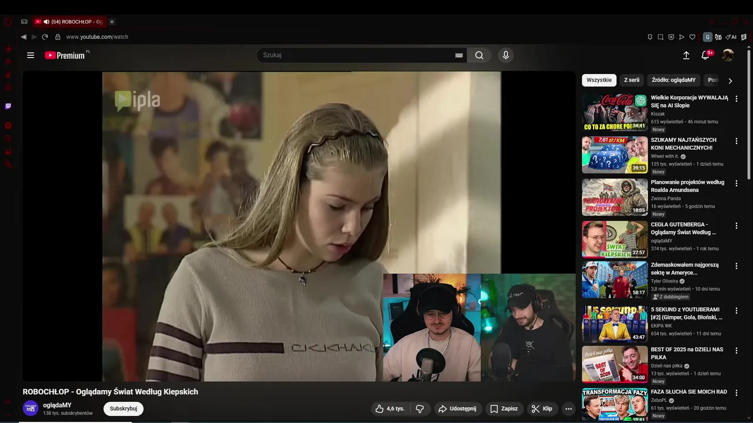Open Twitch from the browser sidebar

coord(8,106)
